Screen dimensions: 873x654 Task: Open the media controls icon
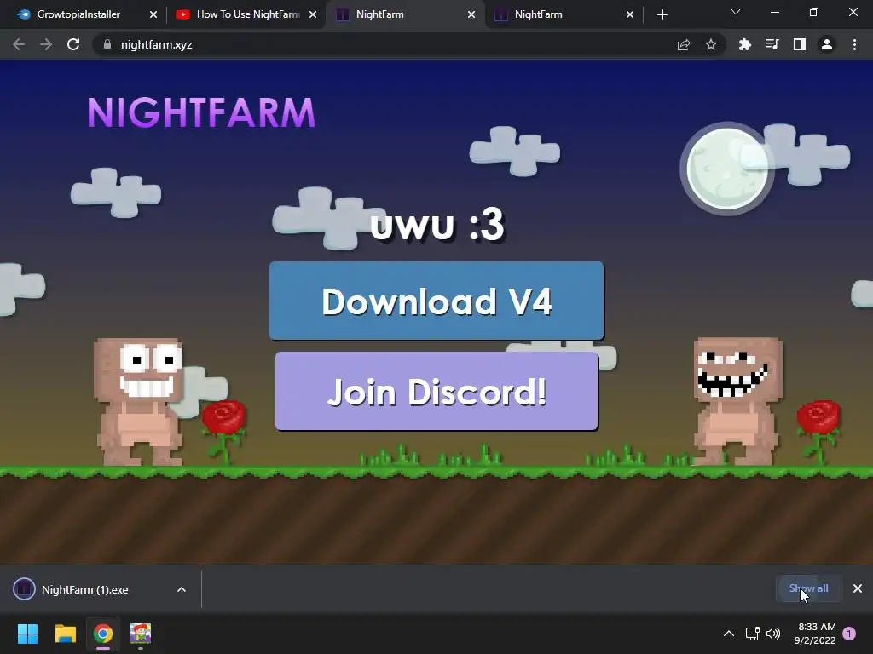click(772, 44)
